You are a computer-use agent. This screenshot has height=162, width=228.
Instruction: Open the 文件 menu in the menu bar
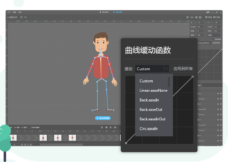tap(9, 12)
